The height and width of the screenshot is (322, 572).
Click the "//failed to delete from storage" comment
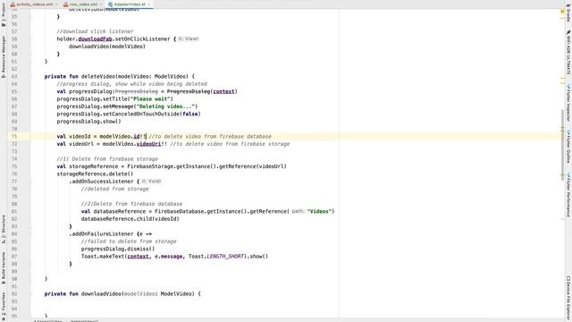[129, 241]
